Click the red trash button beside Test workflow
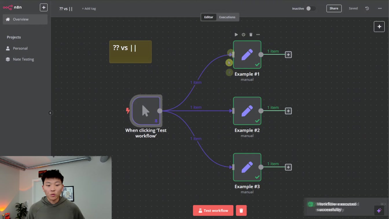The height and width of the screenshot is (219, 389). pos(241,211)
